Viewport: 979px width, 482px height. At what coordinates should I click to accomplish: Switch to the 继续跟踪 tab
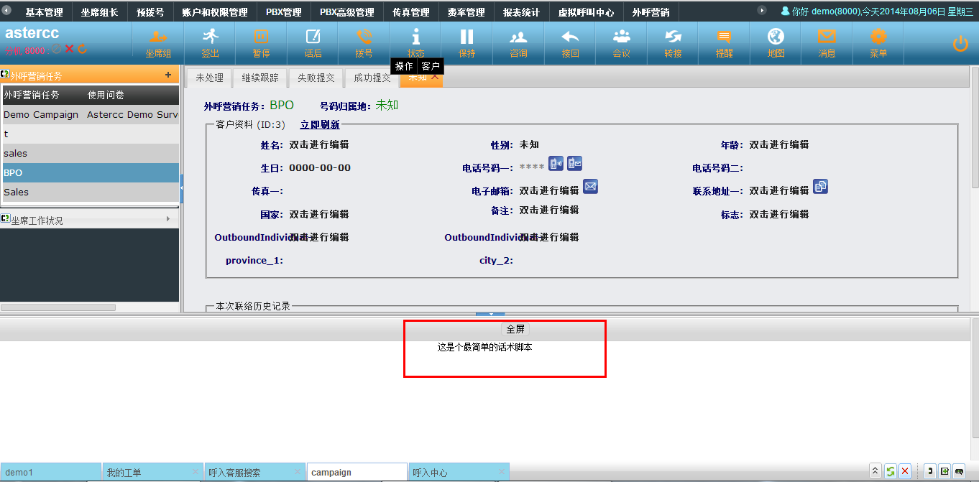(260, 78)
